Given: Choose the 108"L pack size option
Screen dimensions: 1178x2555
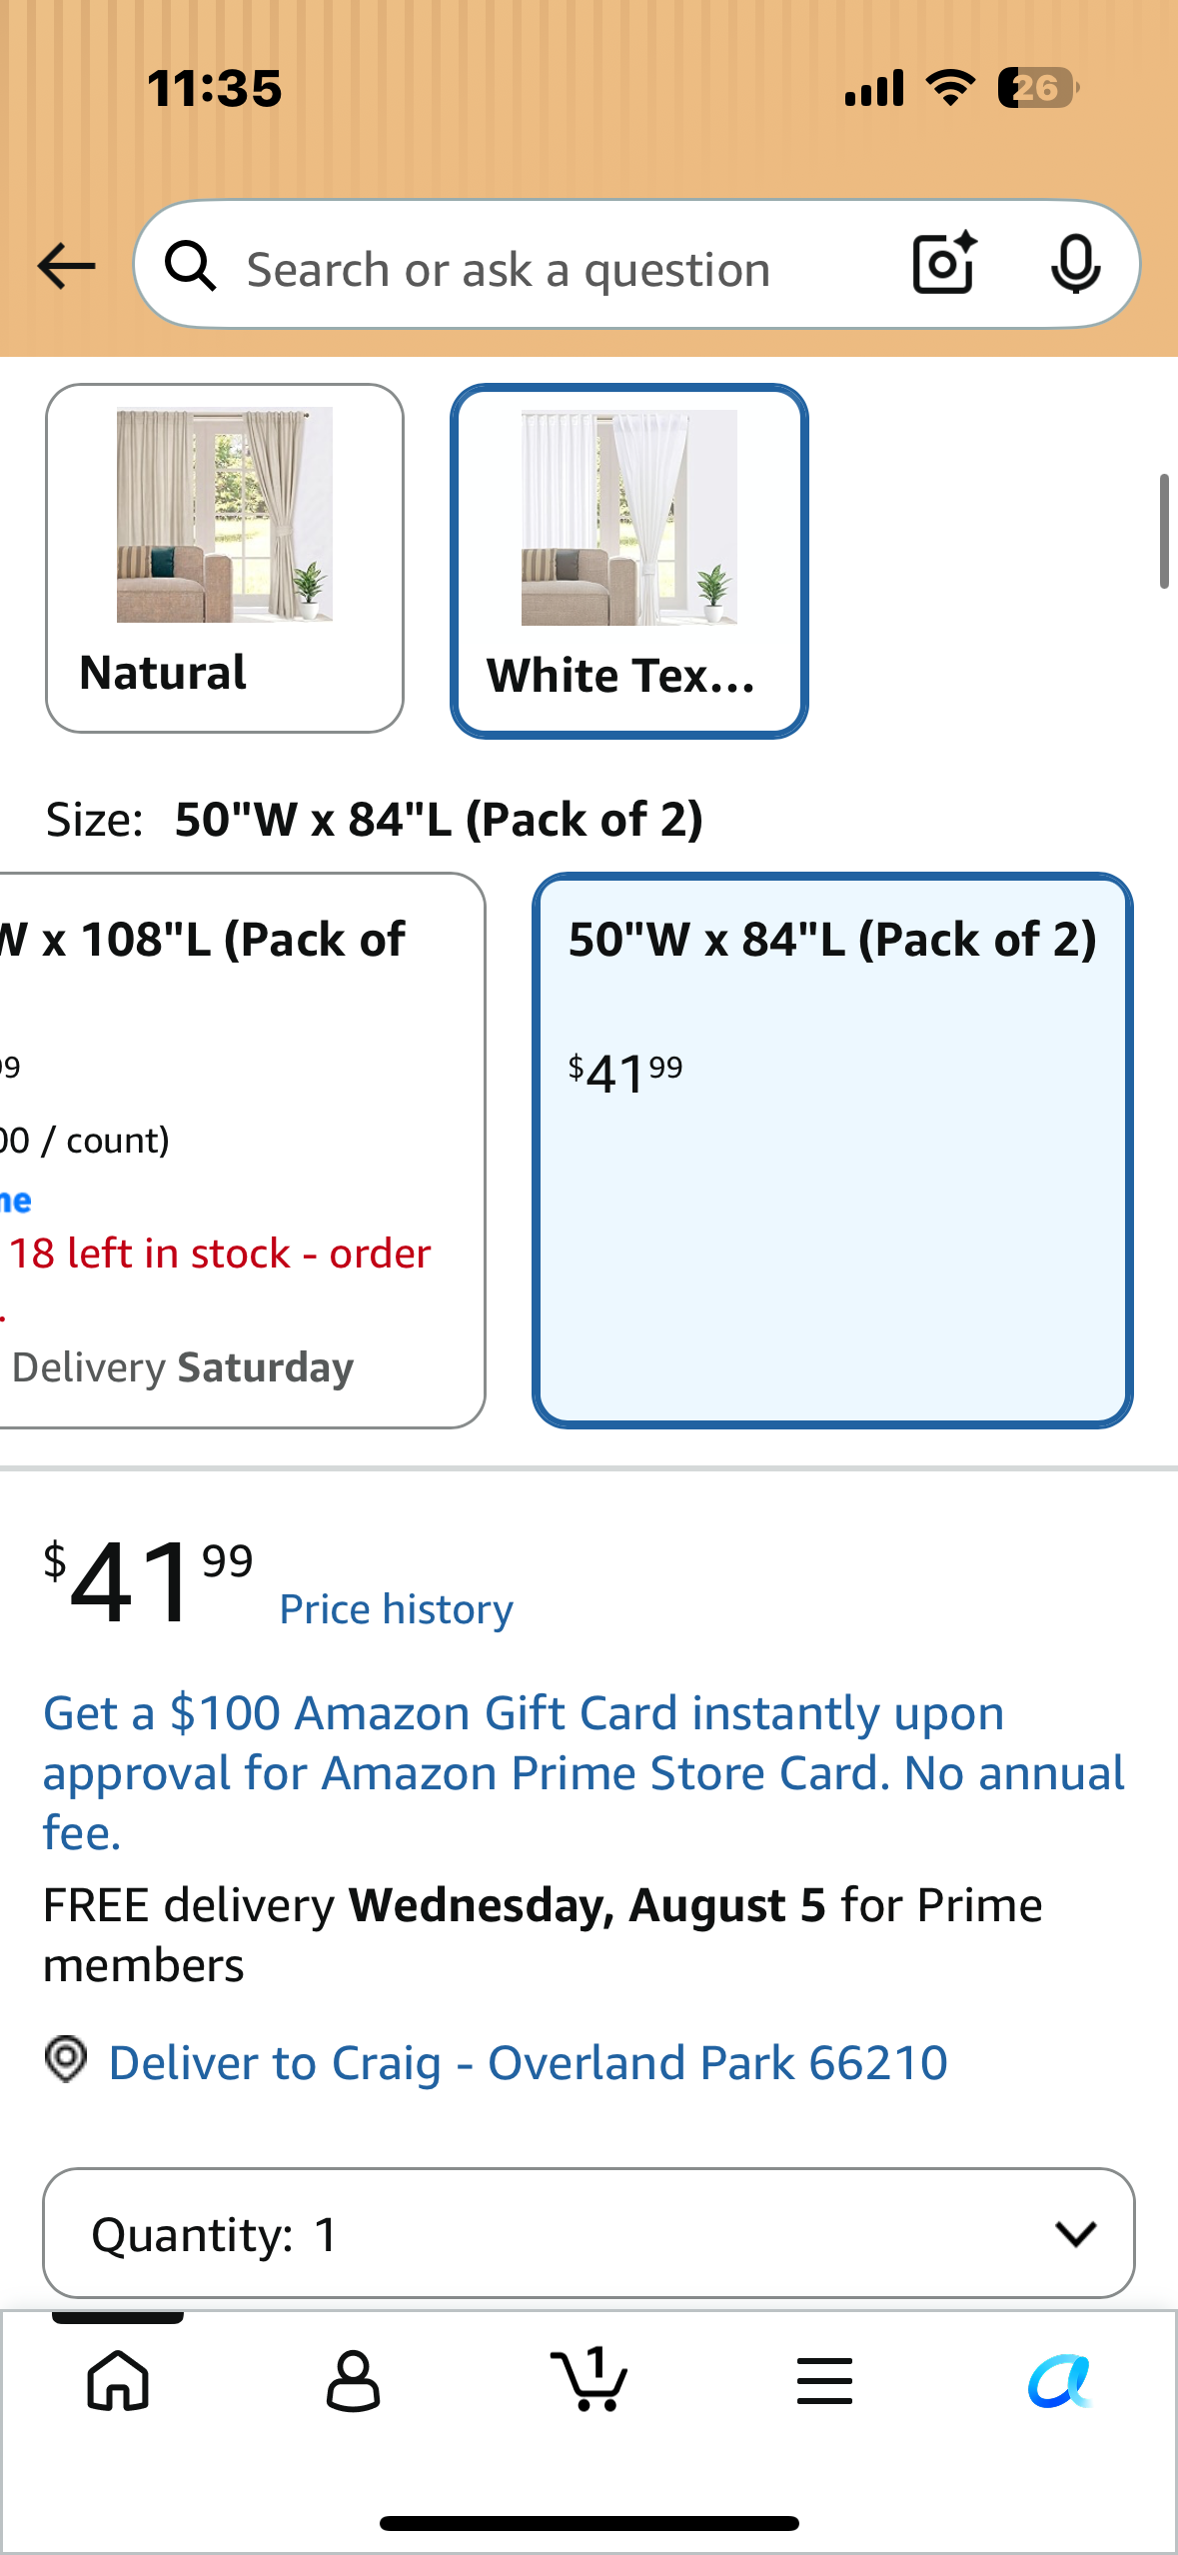Looking at the screenshot, I should [240, 1151].
